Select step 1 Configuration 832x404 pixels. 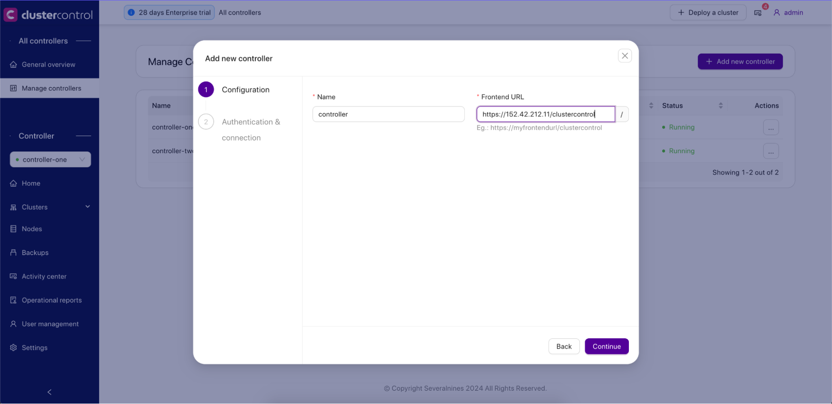point(234,89)
